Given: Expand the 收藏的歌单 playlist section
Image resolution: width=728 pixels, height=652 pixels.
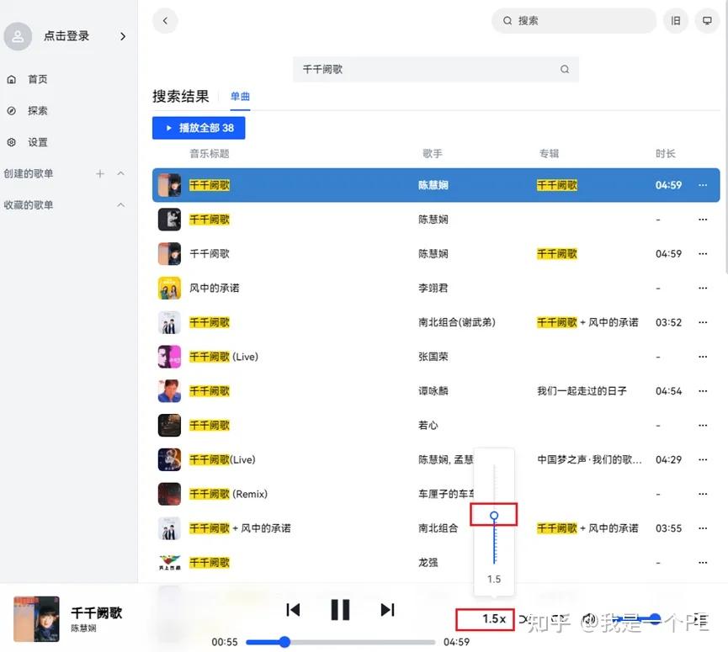Looking at the screenshot, I should pos(120,204).
